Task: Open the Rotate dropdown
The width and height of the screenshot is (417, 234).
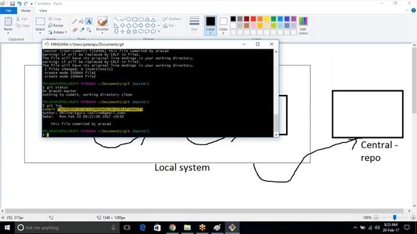Action: click(57, 32)
